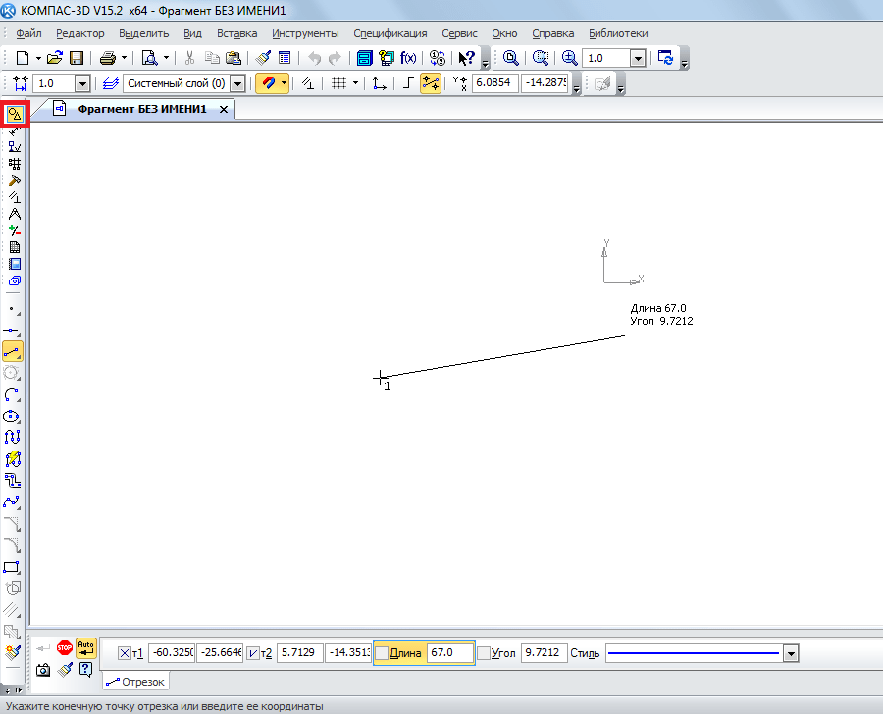Open the Стиль line style dropdown

click(791, 653)
